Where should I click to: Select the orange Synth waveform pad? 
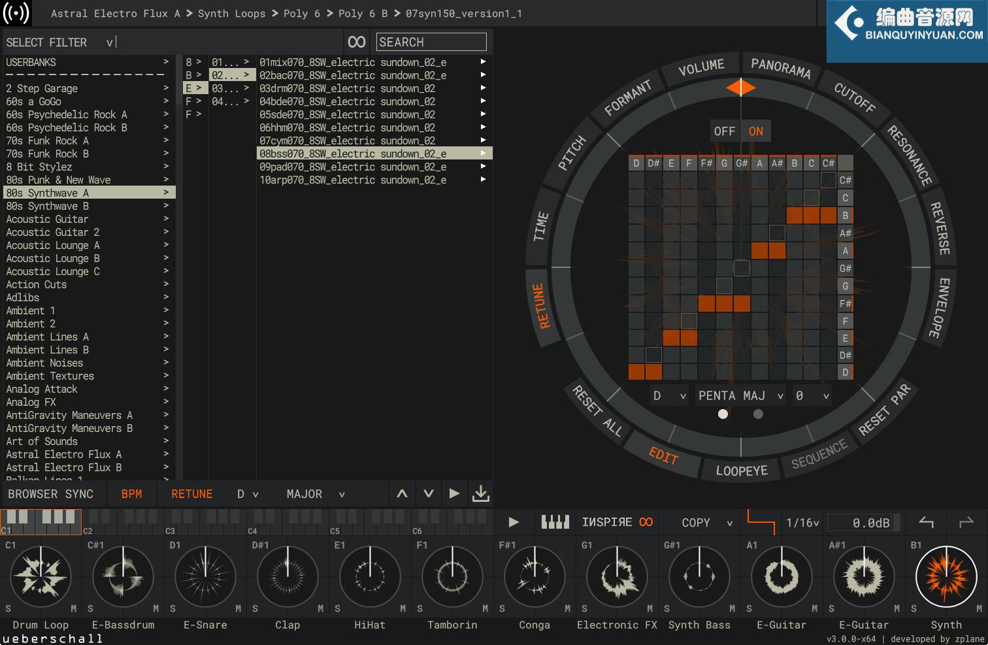pos(946,577)
